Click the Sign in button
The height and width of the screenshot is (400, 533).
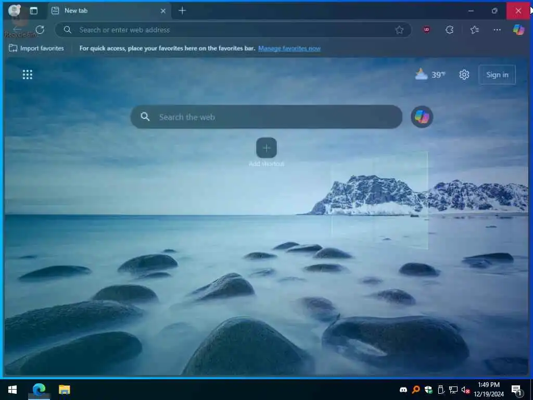pyautogui.click(x=497, y=75)
